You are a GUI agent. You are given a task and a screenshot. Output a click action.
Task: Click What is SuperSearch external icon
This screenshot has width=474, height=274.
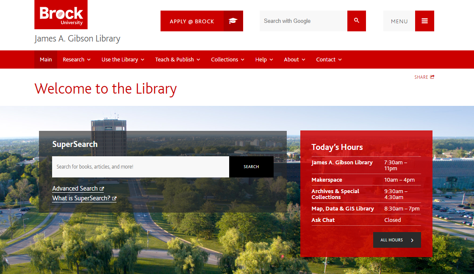114,199
